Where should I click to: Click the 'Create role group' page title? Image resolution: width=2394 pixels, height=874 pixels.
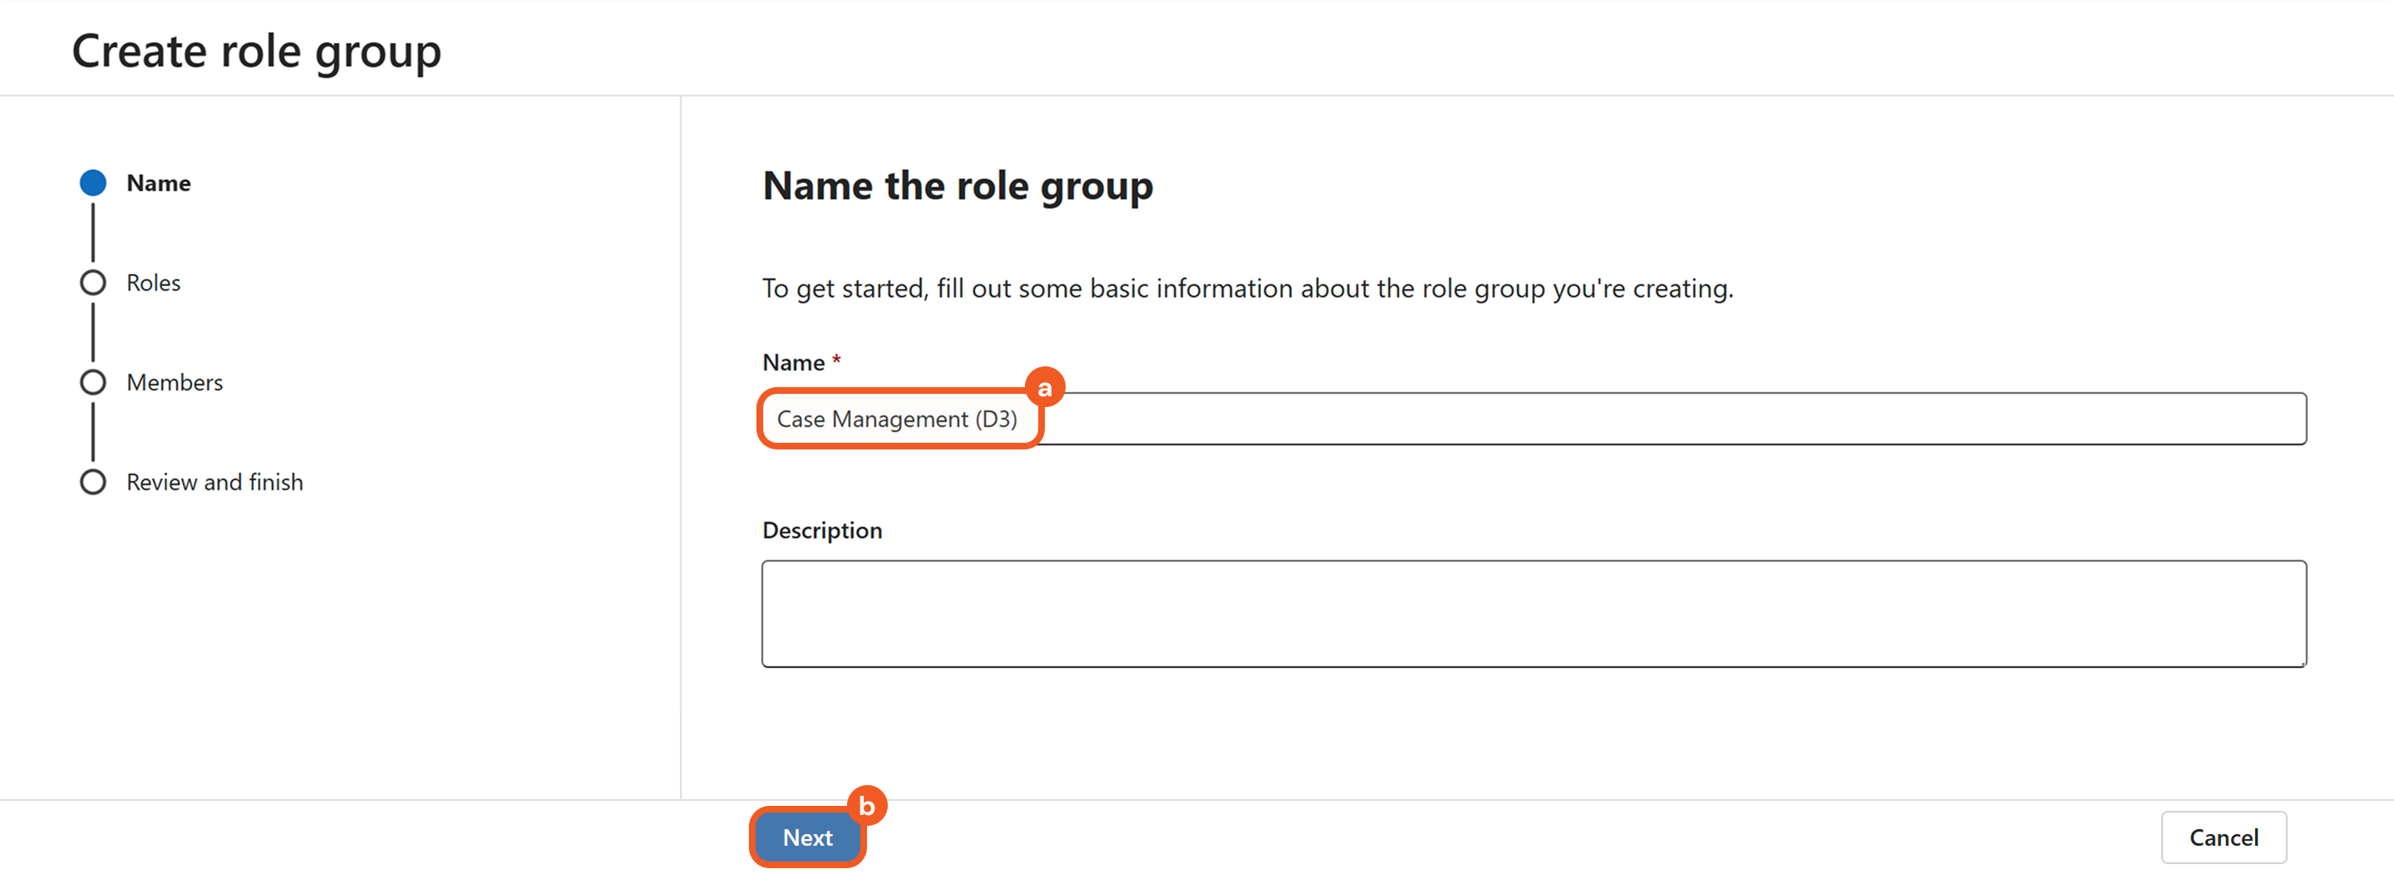point(257,51)
